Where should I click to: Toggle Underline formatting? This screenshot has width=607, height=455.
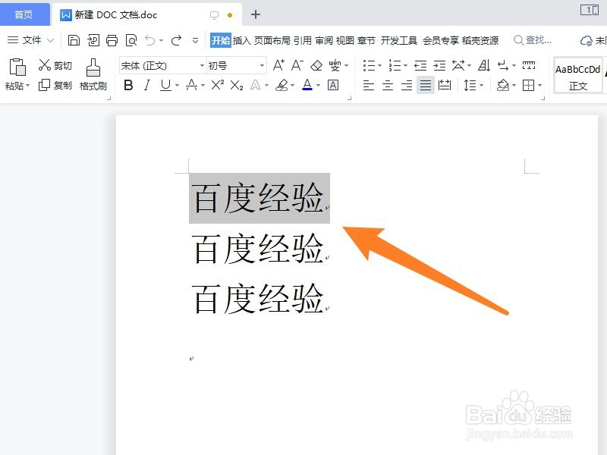[x=165, y=85]
